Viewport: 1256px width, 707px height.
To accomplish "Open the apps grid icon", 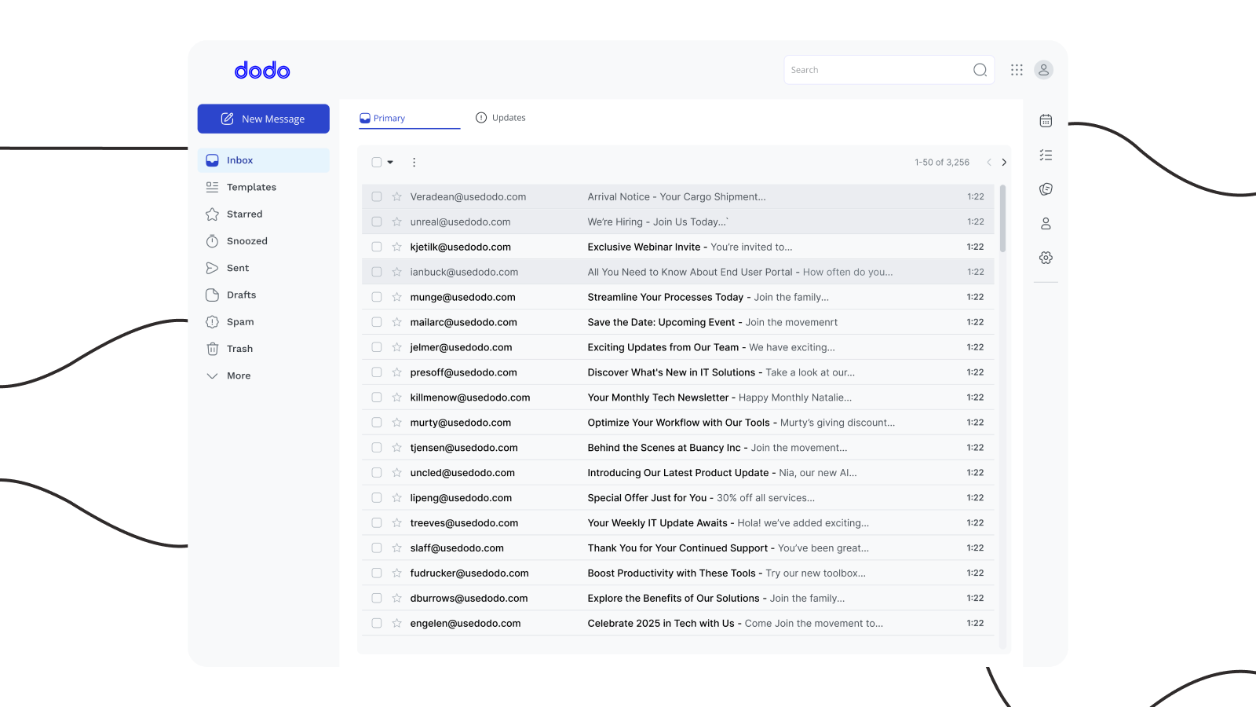I will click(1016, 69).
